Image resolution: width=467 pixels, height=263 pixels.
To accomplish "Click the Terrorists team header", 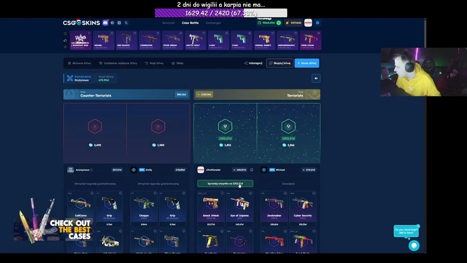I will click(257, 95).
